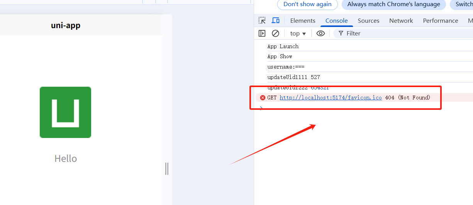Click the red error icon beside GET
Screen dimensions: 473x205
click(263, 97)
